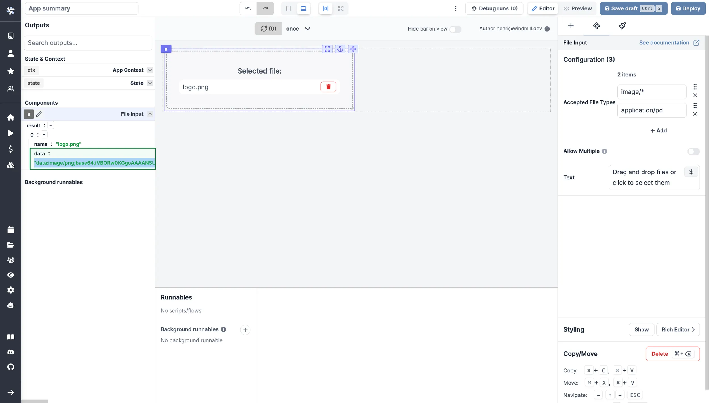Click the expand icon on component a

[327, 49]
